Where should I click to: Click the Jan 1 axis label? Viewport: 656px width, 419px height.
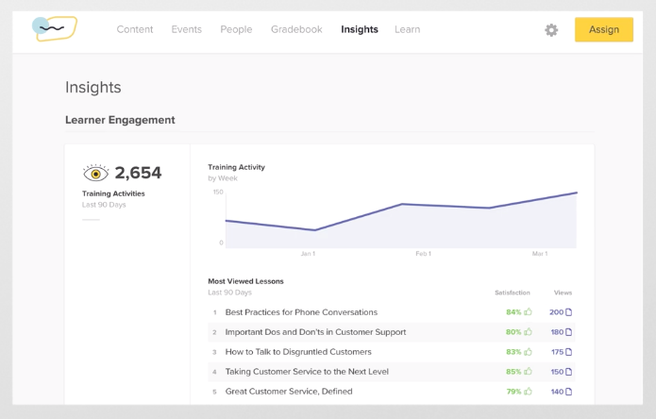308,254
